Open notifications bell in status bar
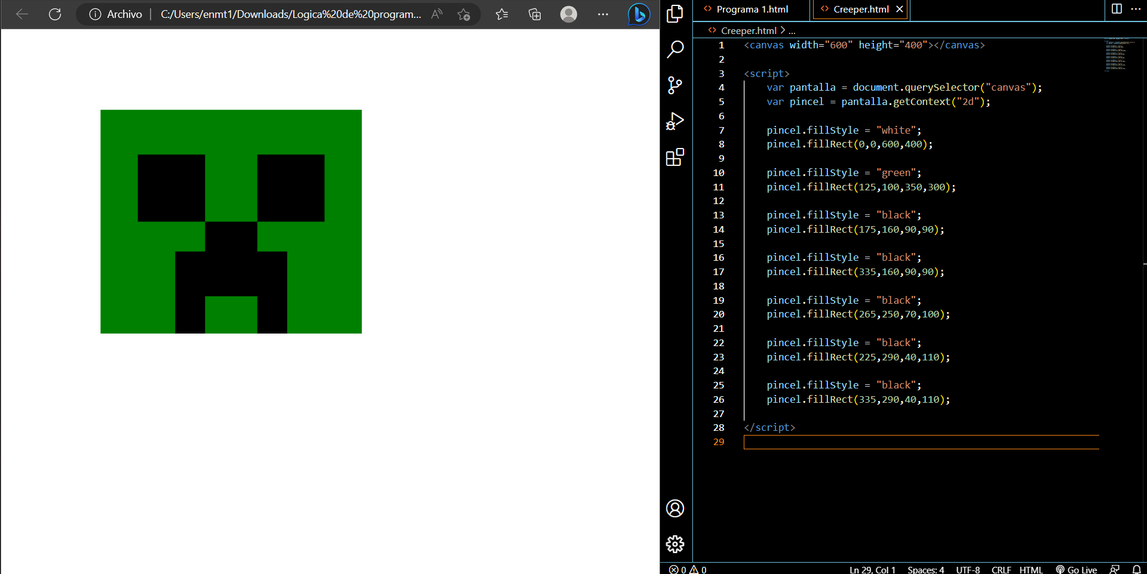This screenshot has height=574, width=1147. (x=1136, y=569)
